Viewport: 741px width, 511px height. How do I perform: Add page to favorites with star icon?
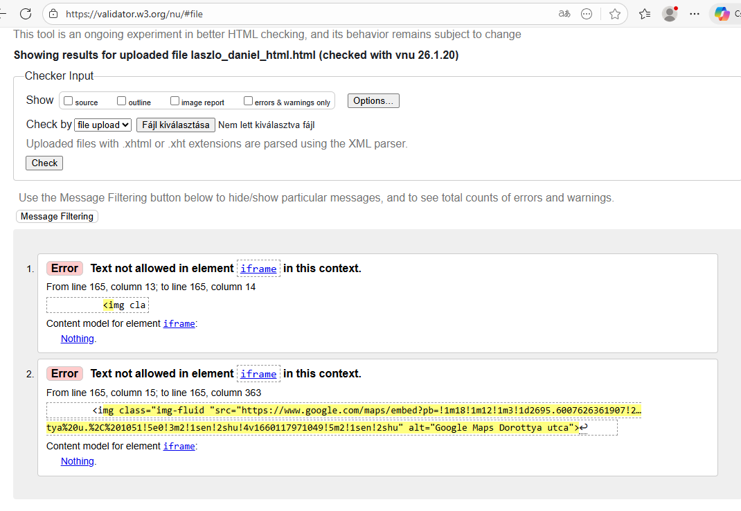click(x=614, y=14)
